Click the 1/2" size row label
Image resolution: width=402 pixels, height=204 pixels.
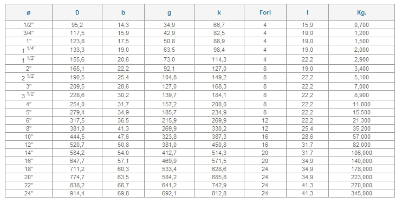[29, 25]
